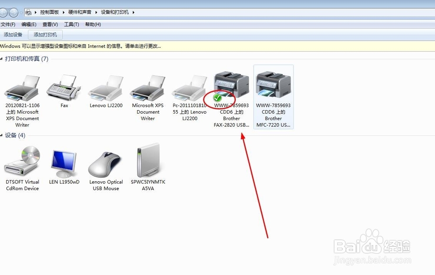
Task: Open dropdown arrow after 硬件和声音 breadcrumb
Action: (96, 12)
